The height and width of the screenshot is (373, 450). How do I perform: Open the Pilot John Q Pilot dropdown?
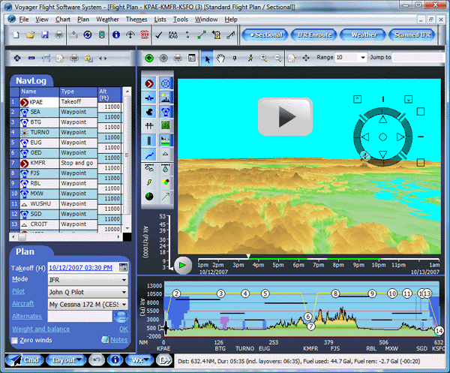(124, 292)
